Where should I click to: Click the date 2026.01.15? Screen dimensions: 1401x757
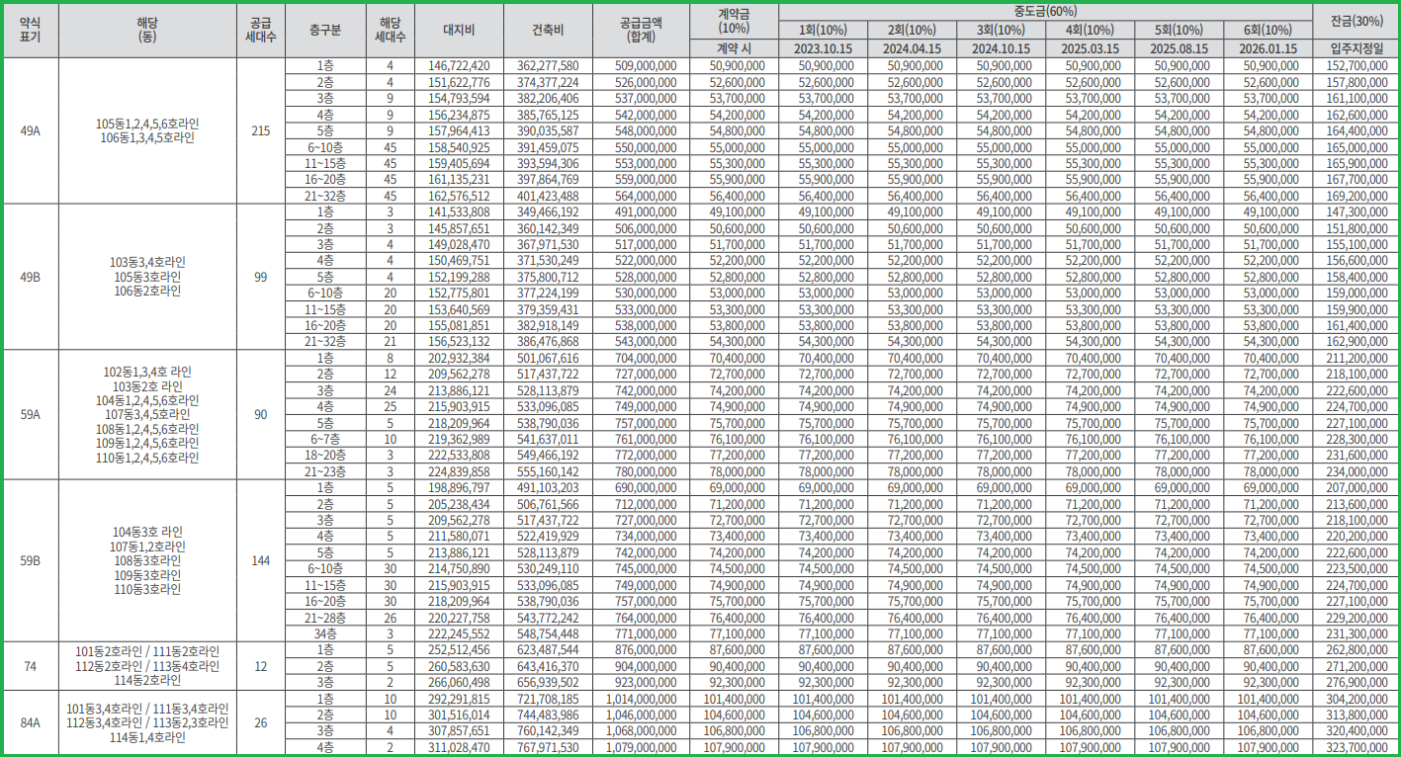point(1267,48)
